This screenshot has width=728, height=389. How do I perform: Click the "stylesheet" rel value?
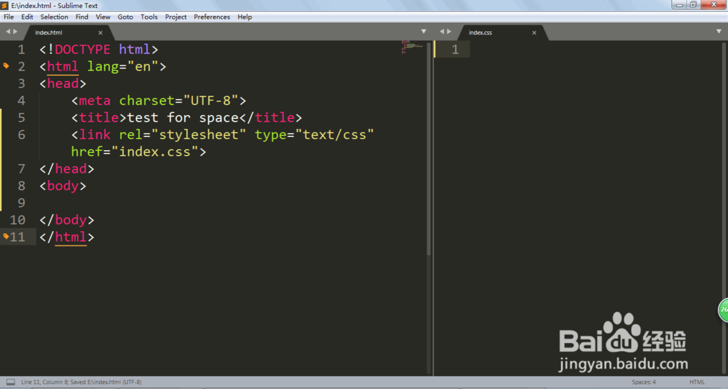click(x=199, y=135)
